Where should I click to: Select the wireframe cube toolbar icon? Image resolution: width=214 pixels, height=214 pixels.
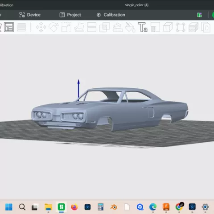coord(168,27)
